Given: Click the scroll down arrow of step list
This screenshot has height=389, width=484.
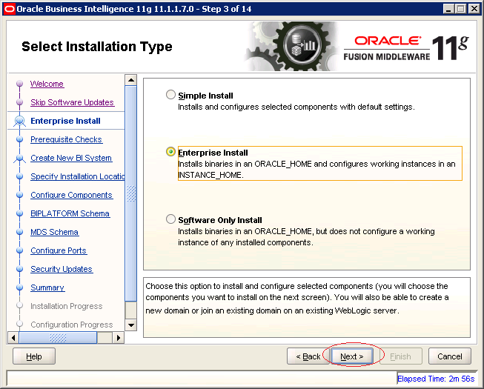Looking at the screenshot, I should click(x=131, y=325).
